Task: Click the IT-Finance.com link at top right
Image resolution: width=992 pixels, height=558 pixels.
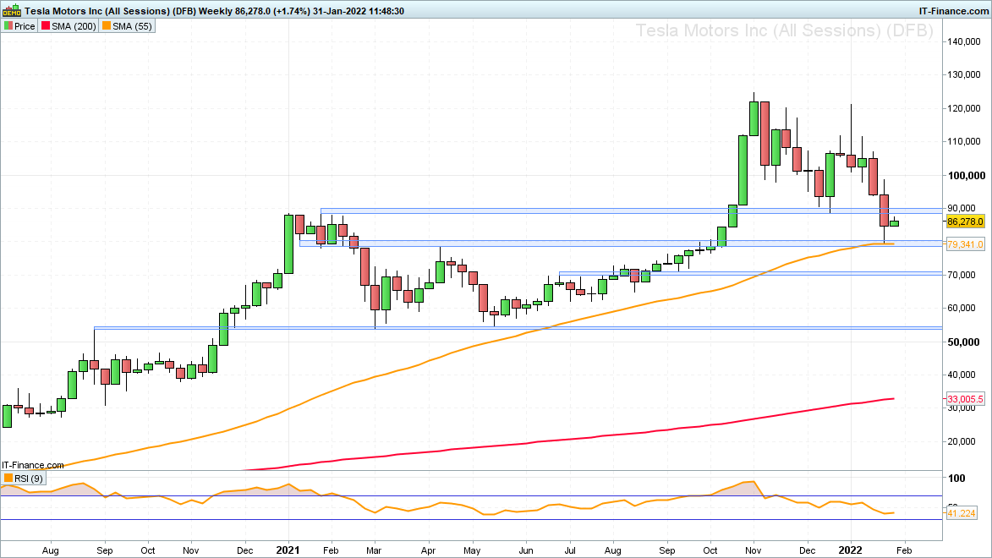Action: point(953,11)
